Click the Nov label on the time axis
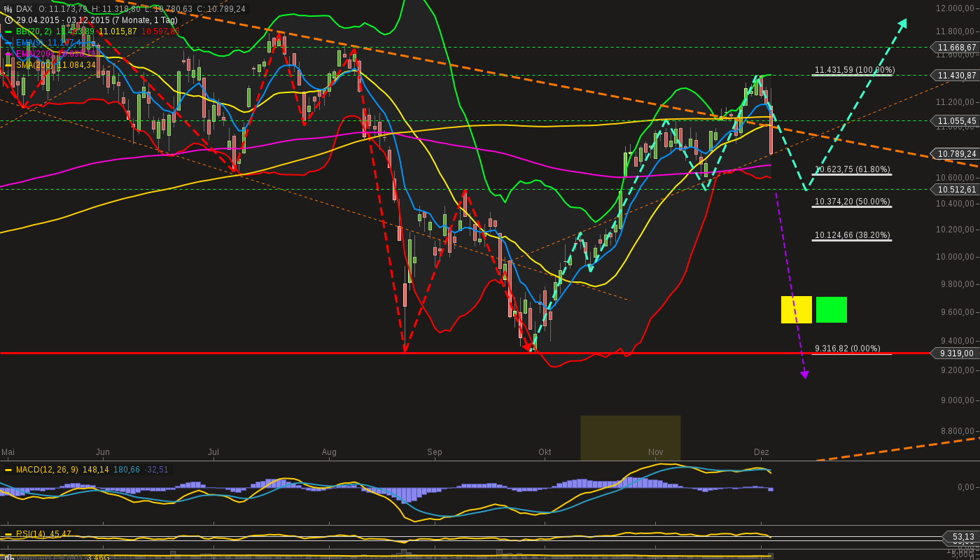The height and width of the screenshot is (560, 980). point(655,452)
